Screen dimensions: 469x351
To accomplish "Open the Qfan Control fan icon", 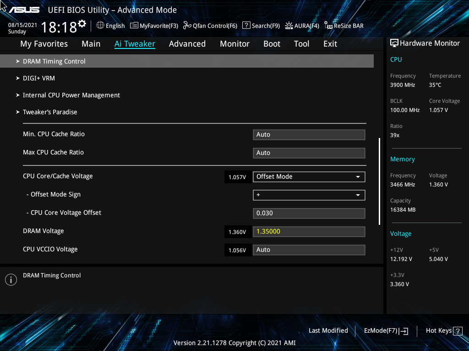I will click(187, 26).
